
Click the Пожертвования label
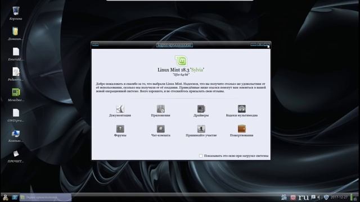(x=241, y=135)
